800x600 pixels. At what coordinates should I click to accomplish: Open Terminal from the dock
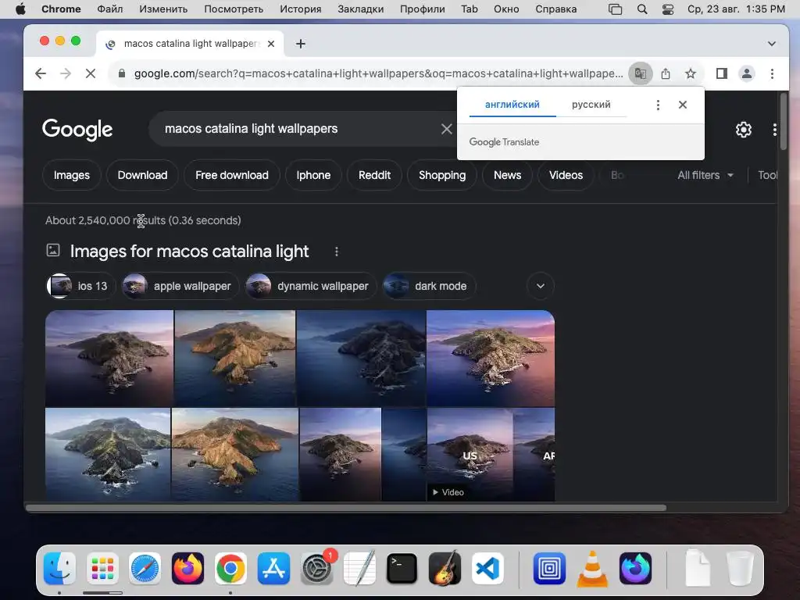tap(402, 568)
